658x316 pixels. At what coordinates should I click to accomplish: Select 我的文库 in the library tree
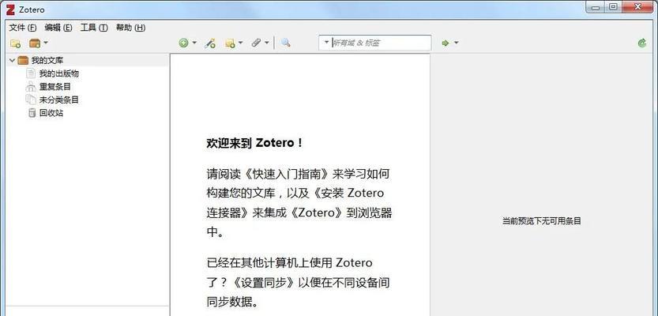click(47, 60)
